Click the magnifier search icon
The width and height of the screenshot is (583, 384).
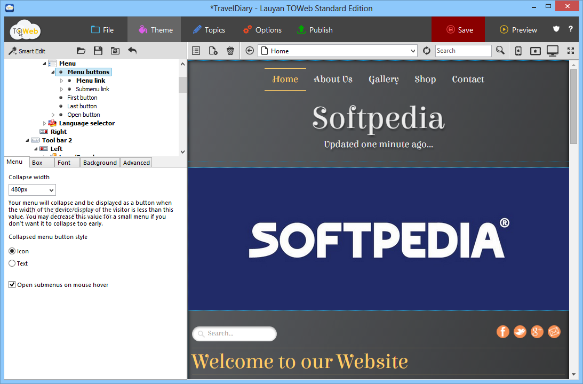pos(500,51)
